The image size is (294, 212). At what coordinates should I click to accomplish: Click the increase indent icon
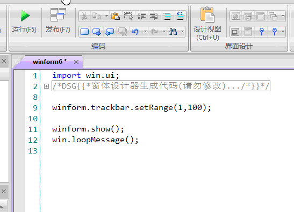[141, 16]
